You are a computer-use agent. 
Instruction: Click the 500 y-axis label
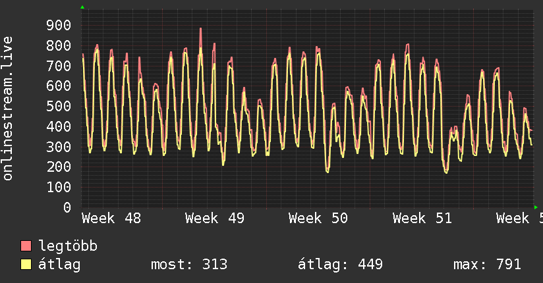[x=59, y=106]
